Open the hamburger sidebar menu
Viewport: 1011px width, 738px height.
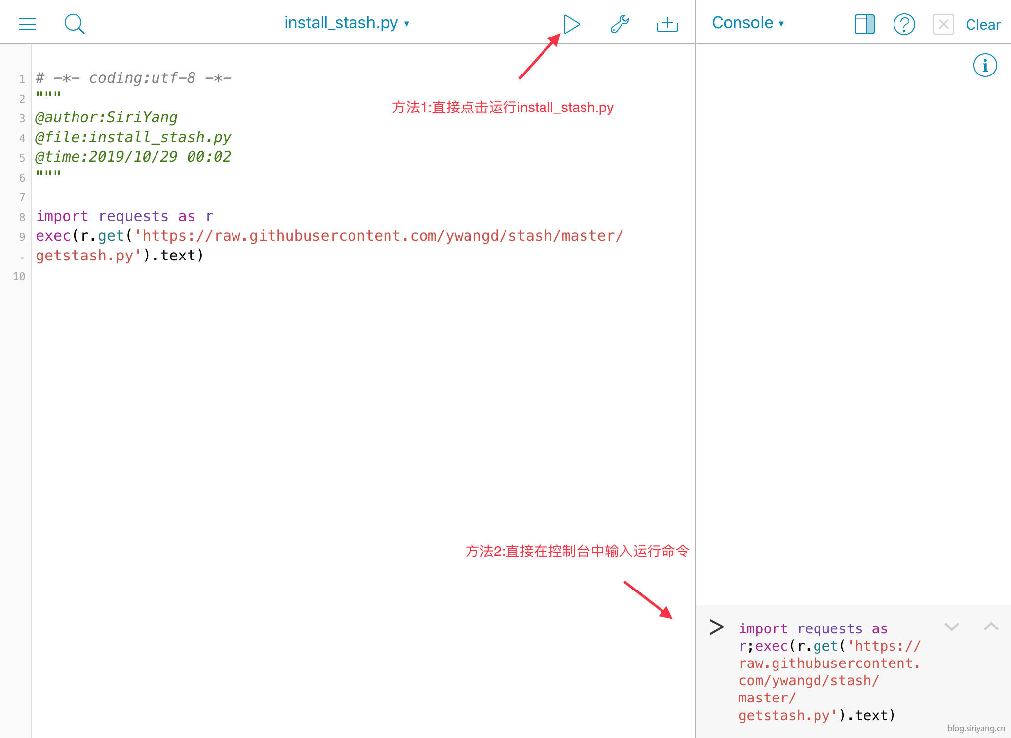point(27,24)
